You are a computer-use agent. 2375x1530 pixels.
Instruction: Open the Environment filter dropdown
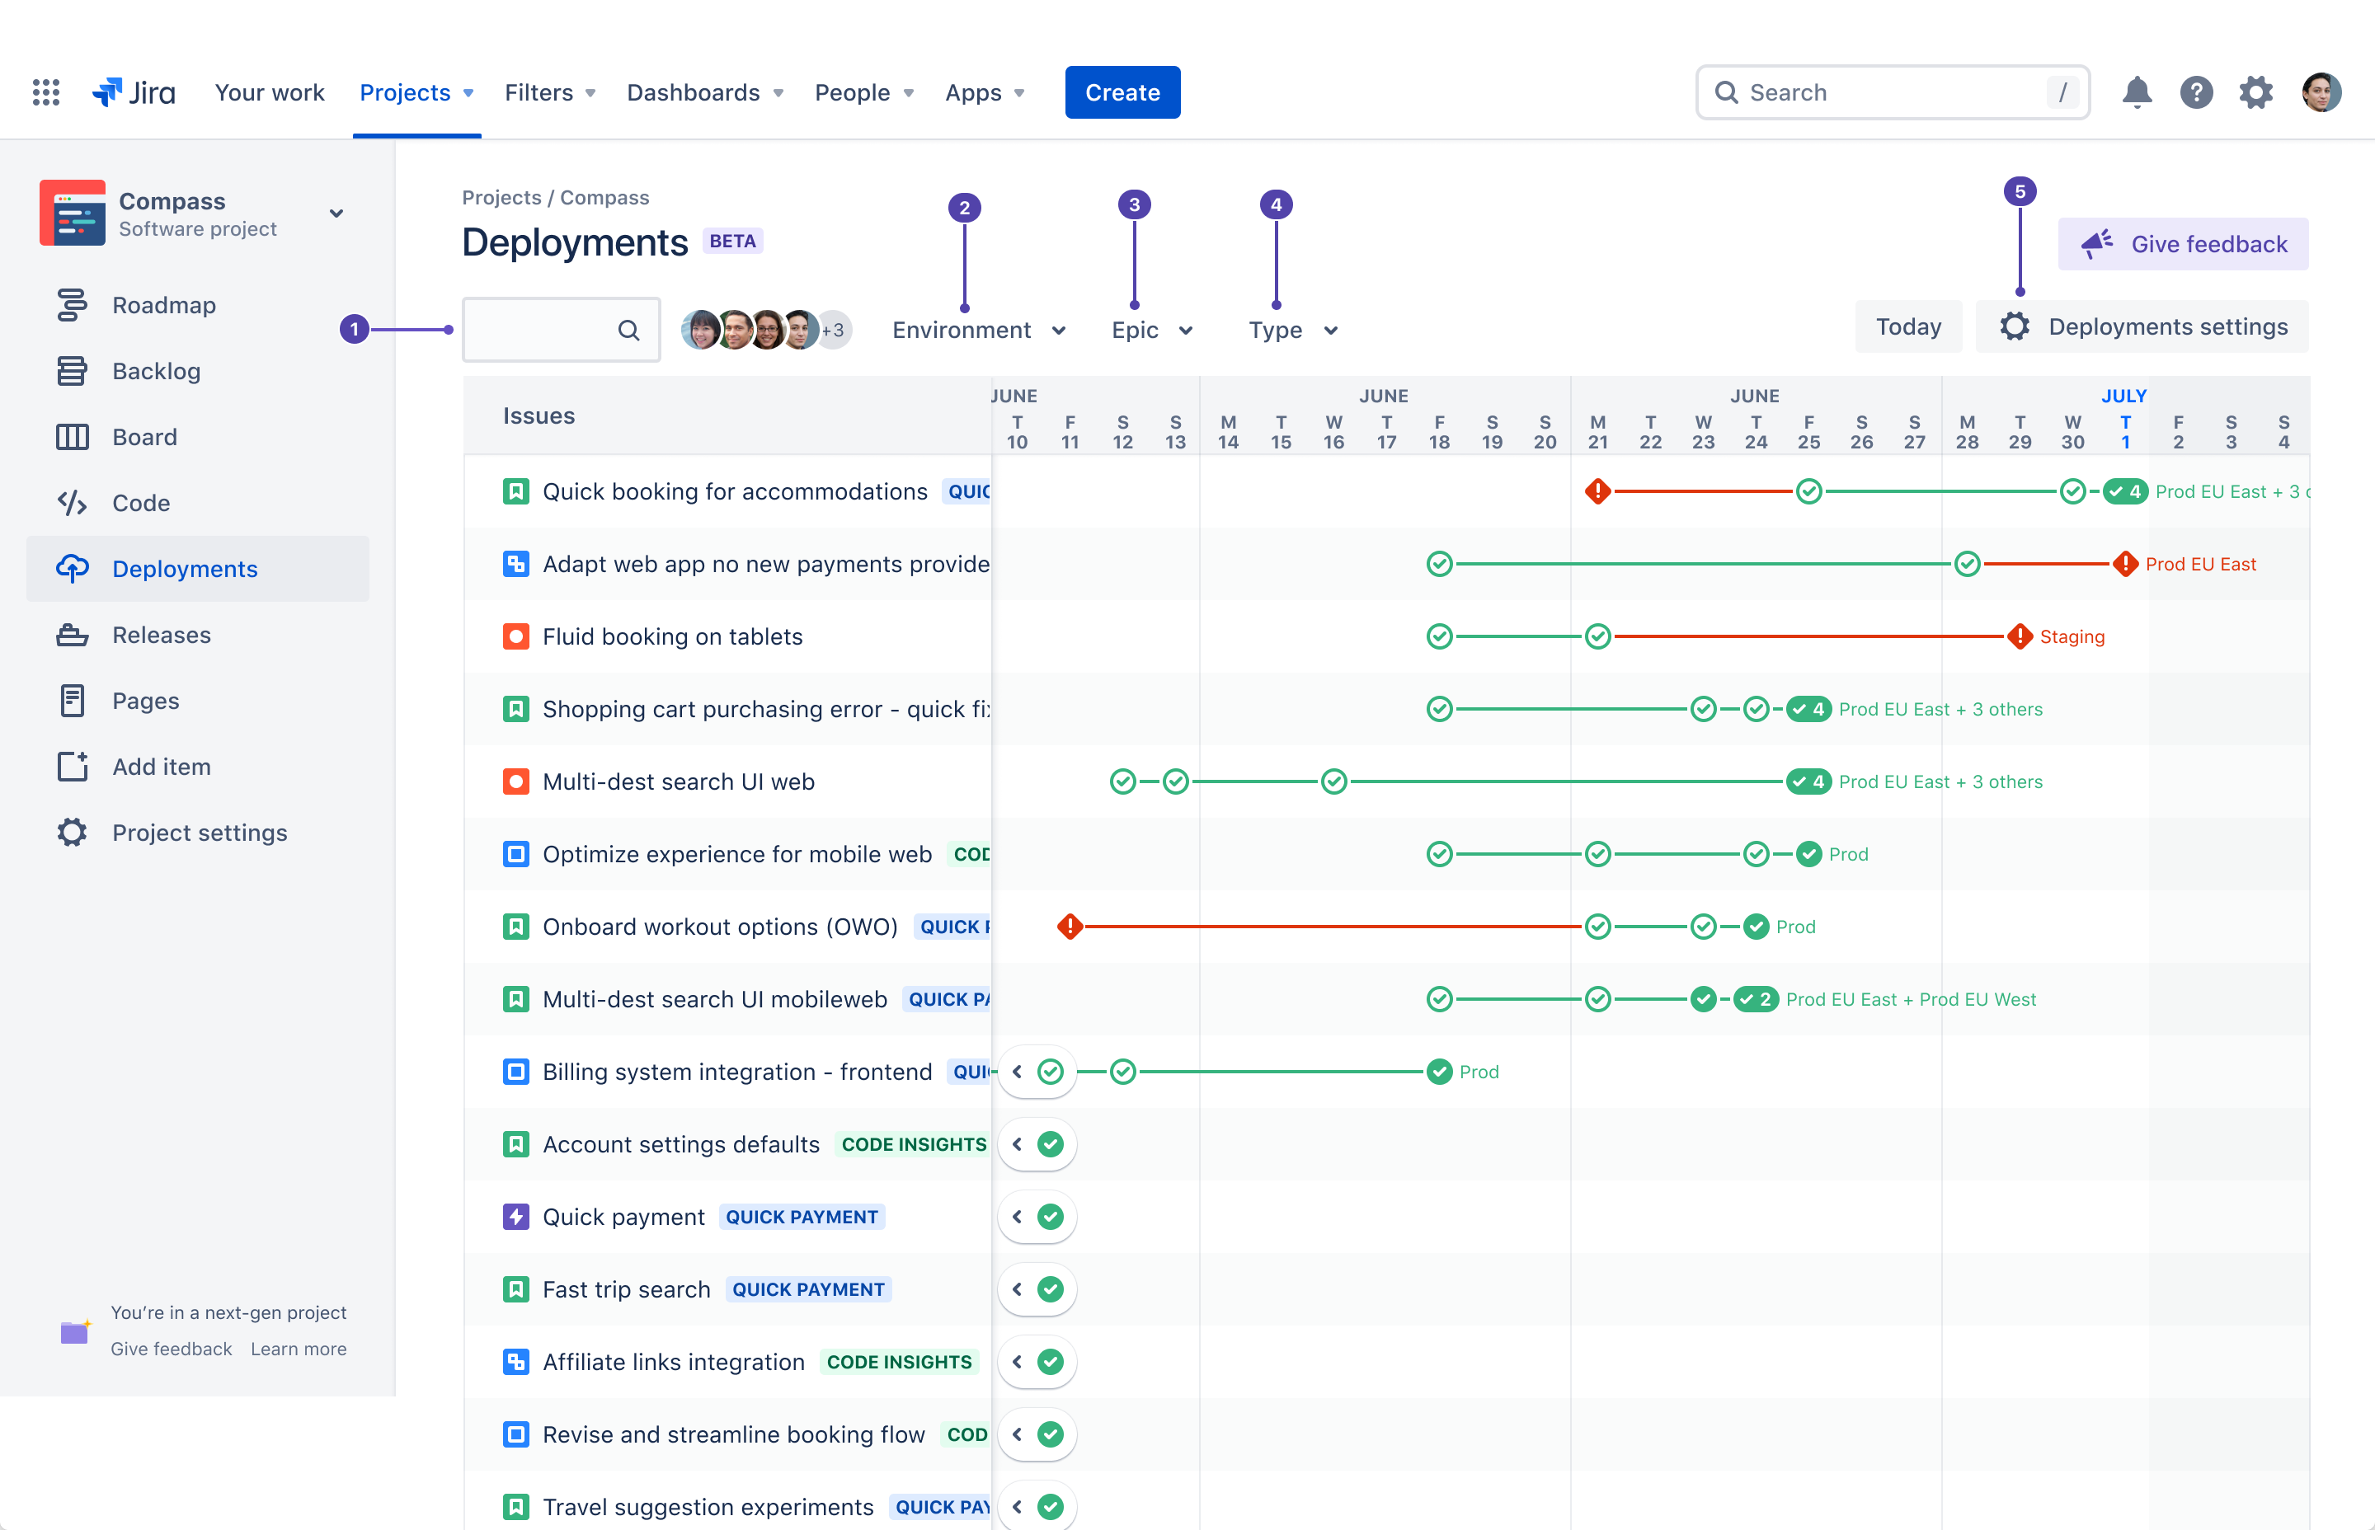[x=979, y=330]
